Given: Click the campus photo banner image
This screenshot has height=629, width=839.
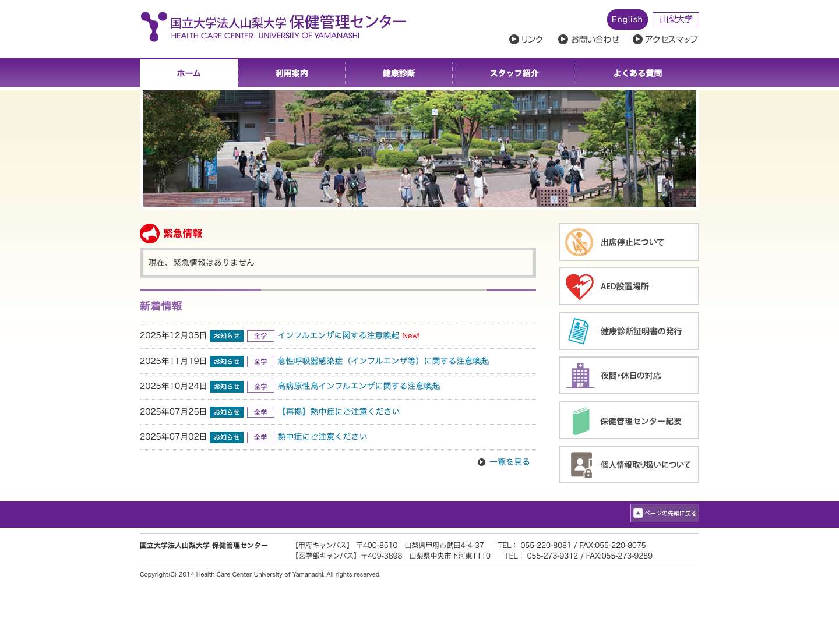Looking at the screenshot, I should pyautogui.click(x=419, y=149).
